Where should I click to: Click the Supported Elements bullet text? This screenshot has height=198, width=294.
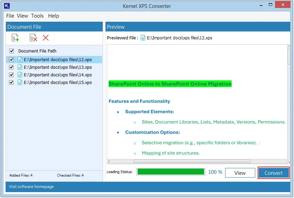(149, 112)
